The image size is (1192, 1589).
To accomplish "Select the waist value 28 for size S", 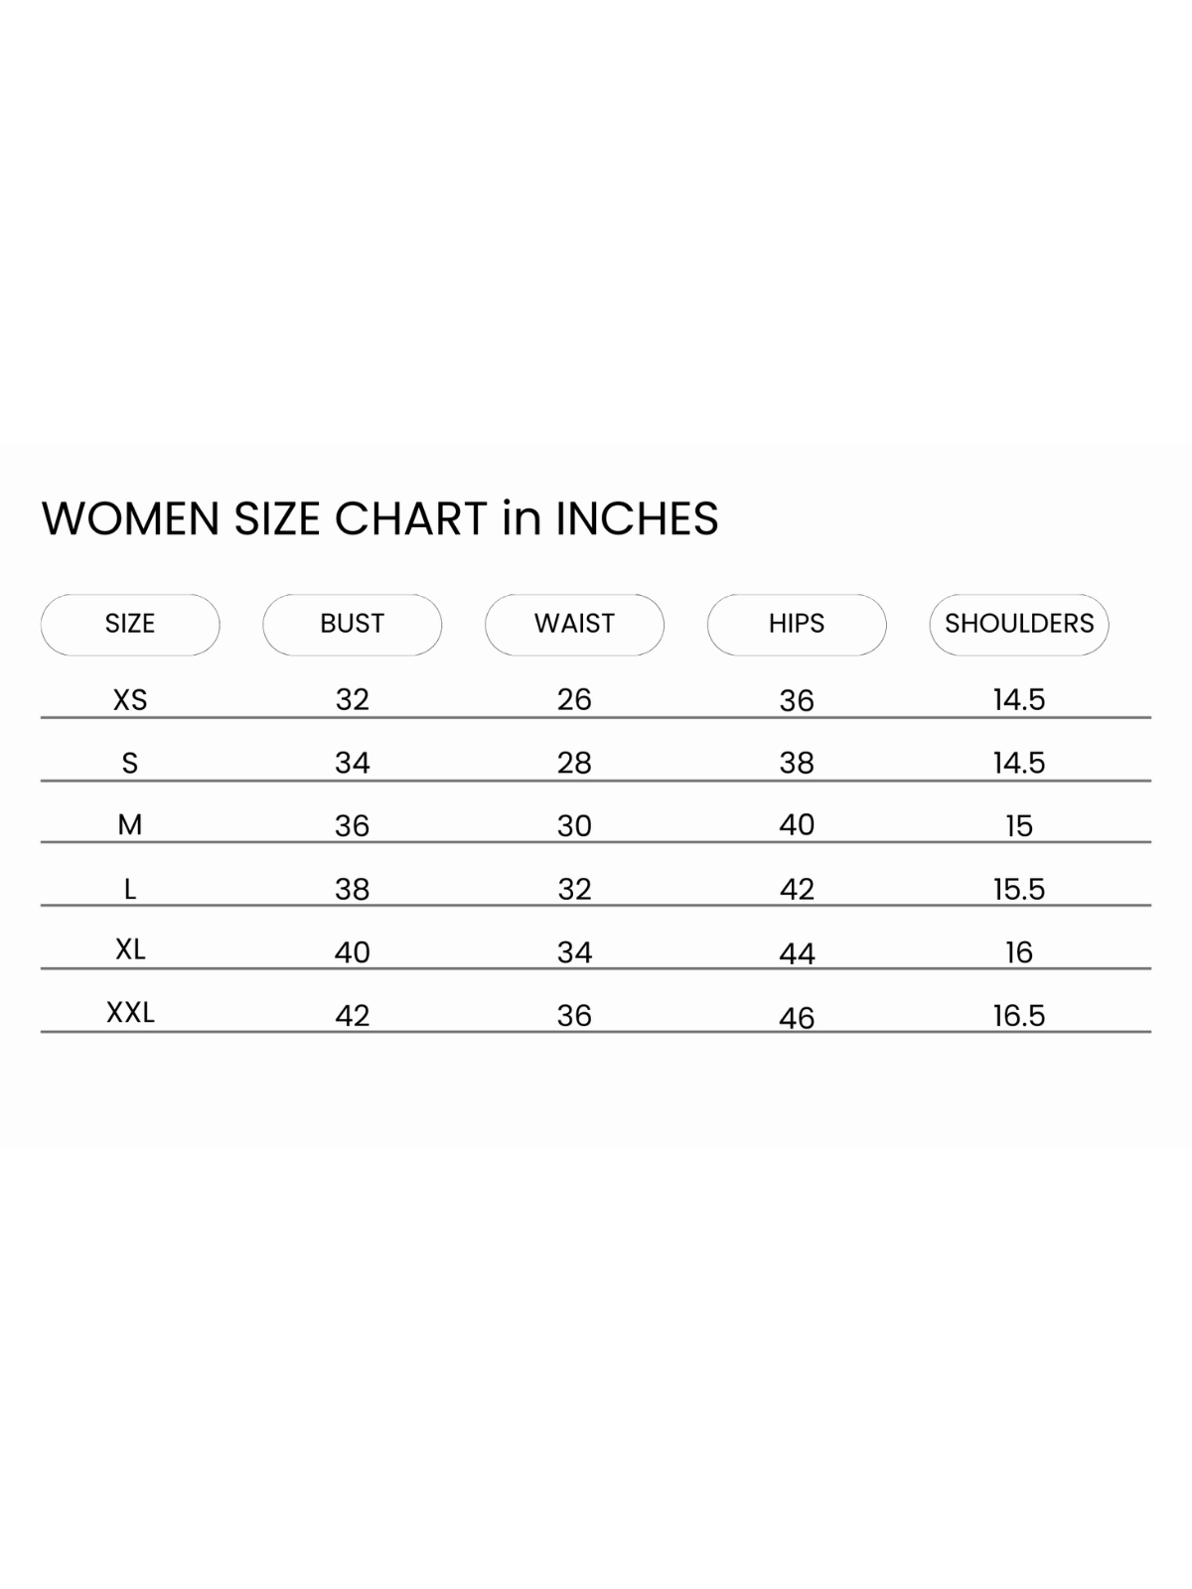I will tap(574, 763).
